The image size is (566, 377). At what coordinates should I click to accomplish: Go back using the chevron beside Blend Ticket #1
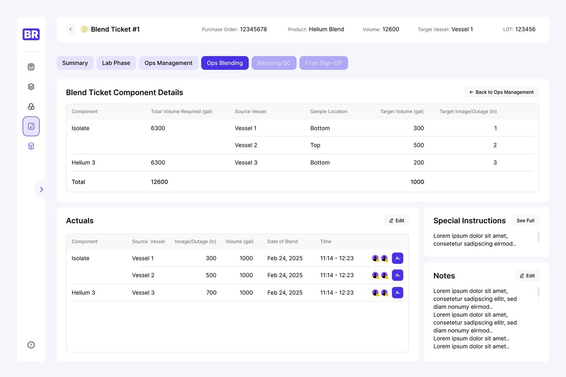(x=71, y=29)
